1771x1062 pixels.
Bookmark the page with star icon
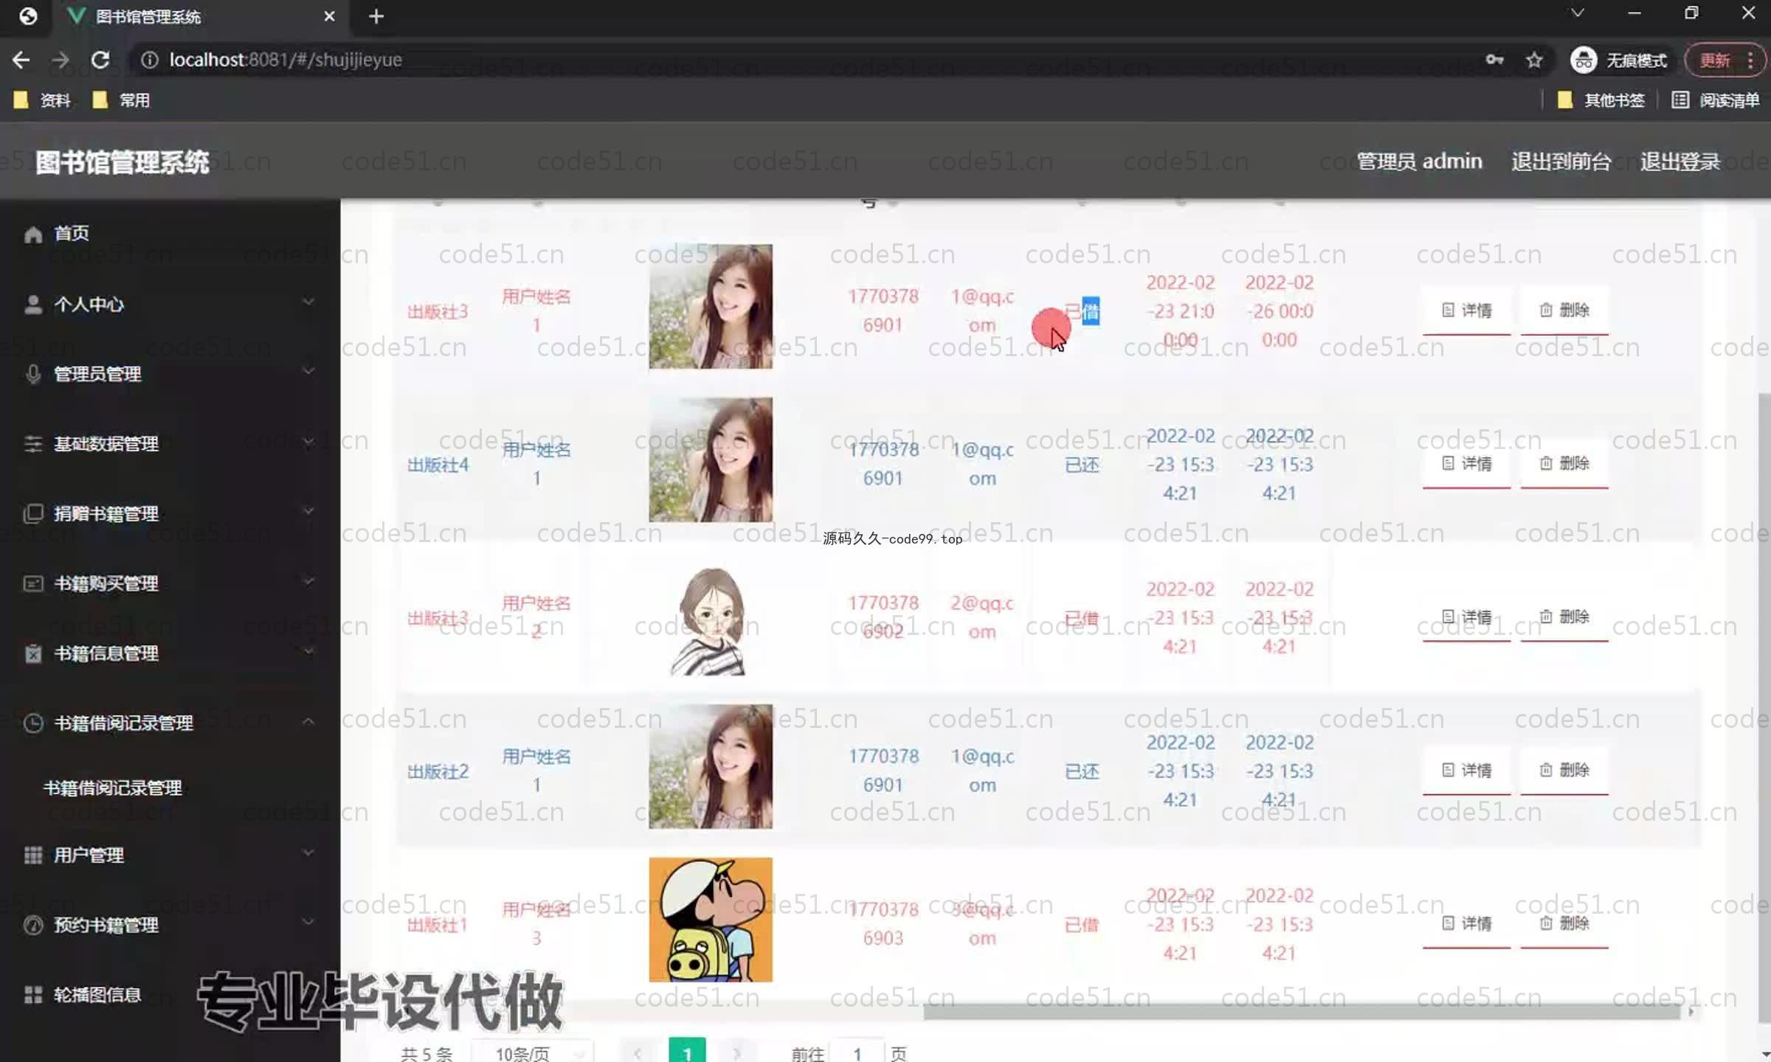click(x=1535, y=60)
